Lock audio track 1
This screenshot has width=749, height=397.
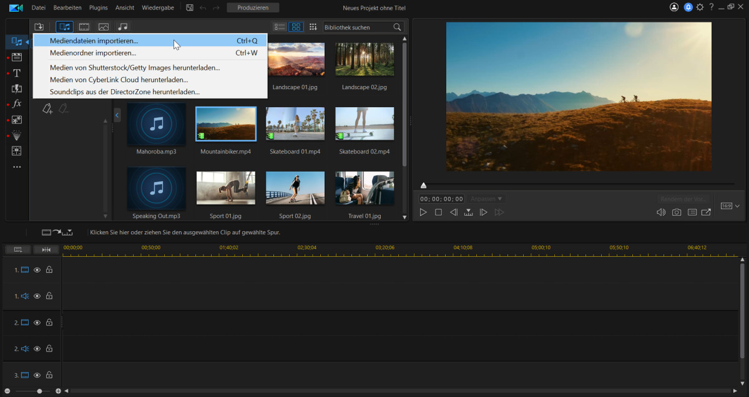(49, 296)
